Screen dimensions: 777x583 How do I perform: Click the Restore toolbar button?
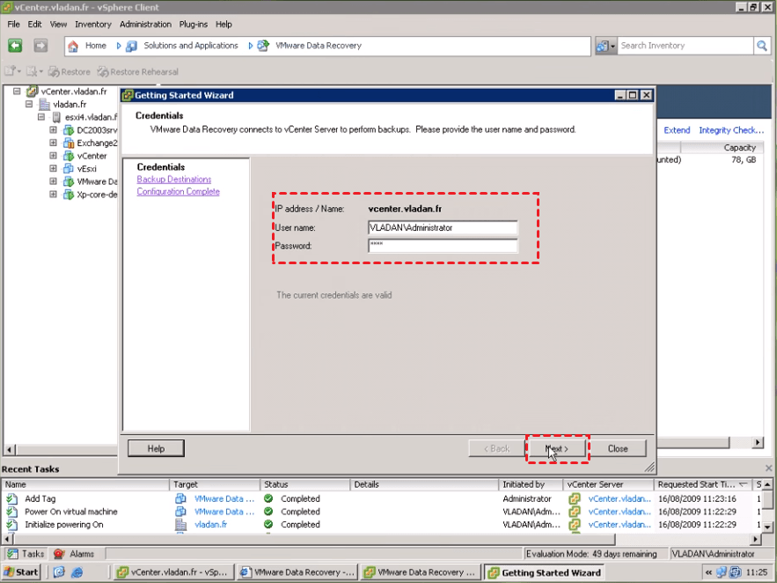pyautogui.click(x=70, y=72)
